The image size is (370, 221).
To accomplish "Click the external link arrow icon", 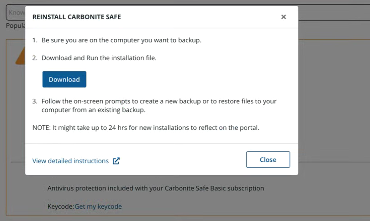I will point(116,161).
